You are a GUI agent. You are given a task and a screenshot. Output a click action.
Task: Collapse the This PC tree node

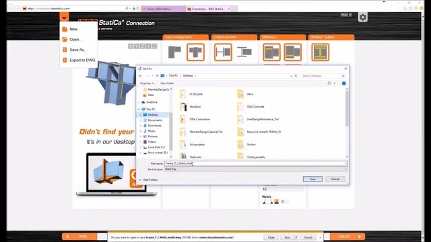(x=139, y=109)
